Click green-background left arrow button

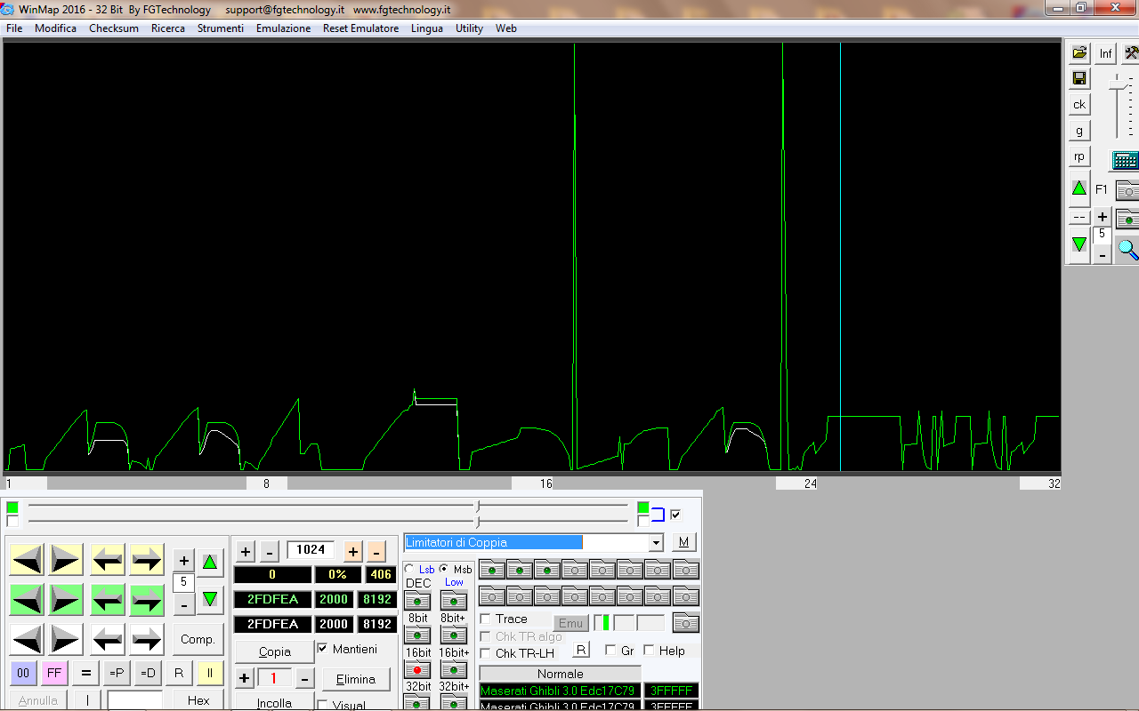coord(108,600)
